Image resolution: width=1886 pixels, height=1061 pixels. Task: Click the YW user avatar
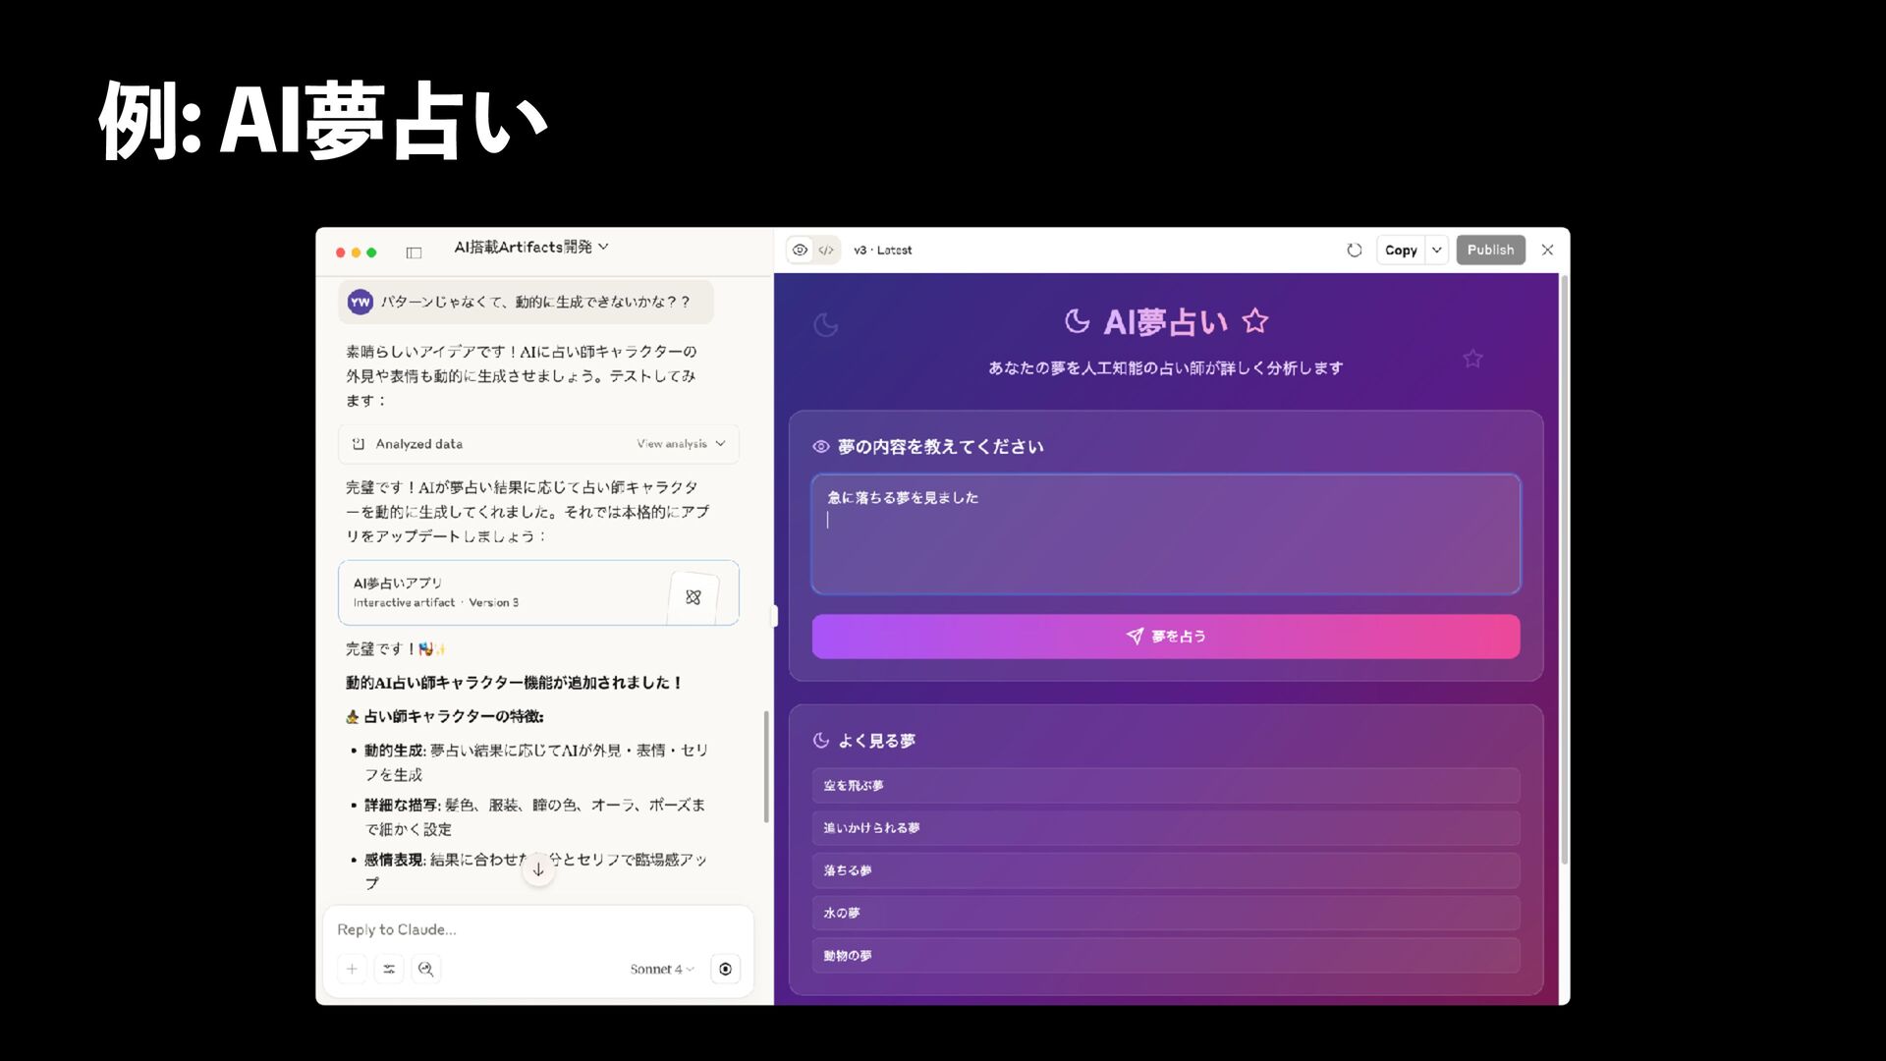click(361, 303)
